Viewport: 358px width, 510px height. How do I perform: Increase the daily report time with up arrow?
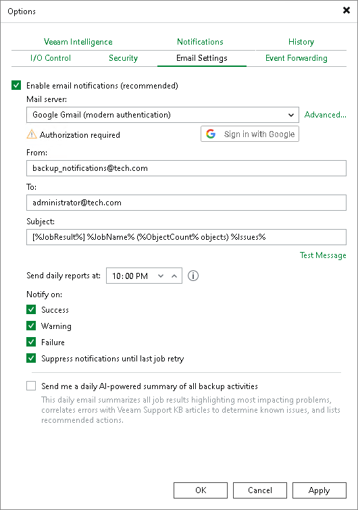click(x=174, y=276)
